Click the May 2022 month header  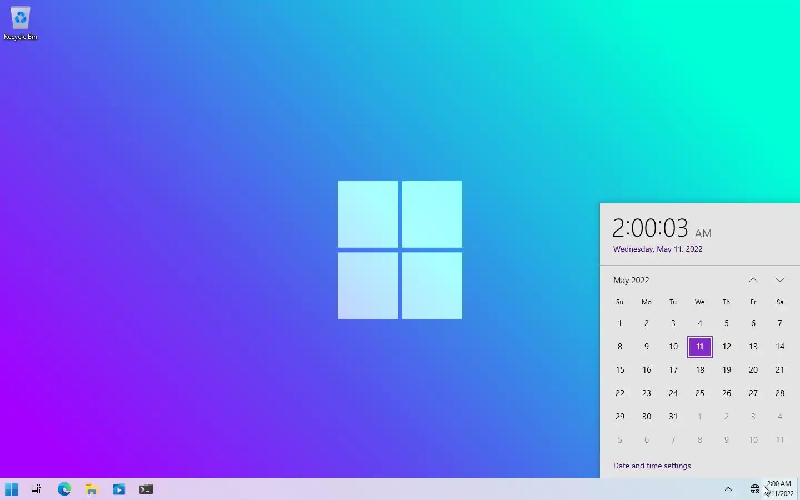click(631, 281)
